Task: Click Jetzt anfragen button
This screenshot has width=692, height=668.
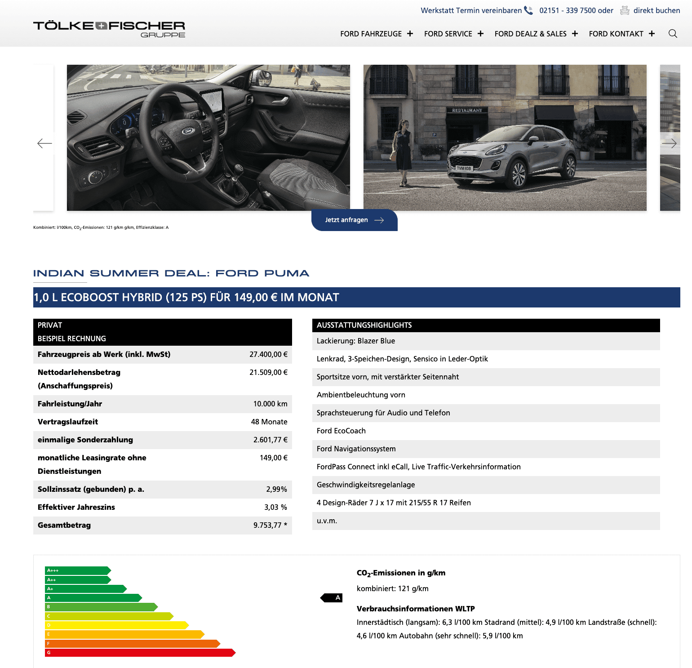Action: click(355, 220)
